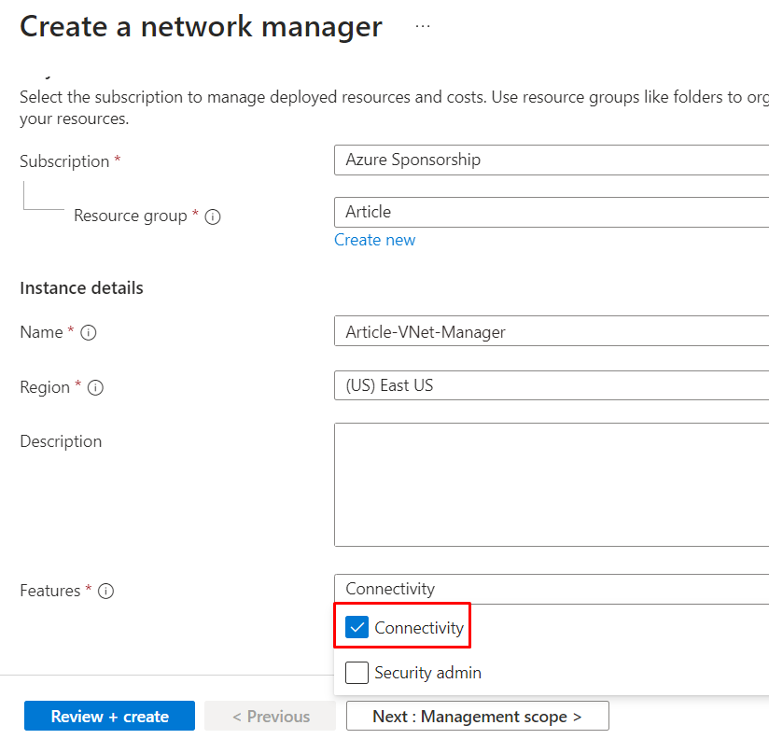Click Review + create
The height and width of the screenshot is (753, 769).
click(x=109, y=716)
